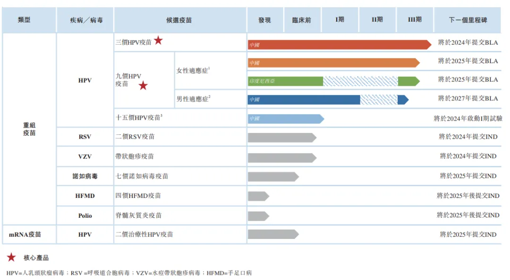Click the red star beside 三價HPV疫苗
This screenshot has width=510, height=280.
[158, 41]
